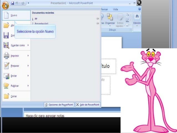177x133 pixels.
Task: Open the Estilos rápidos gallery
Action: pyautogui.click(x=120, y=20)
